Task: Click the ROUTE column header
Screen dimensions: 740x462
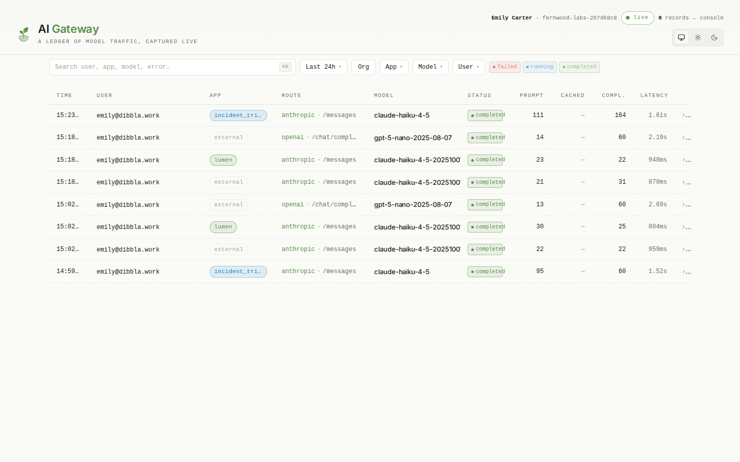Action: 291,95
